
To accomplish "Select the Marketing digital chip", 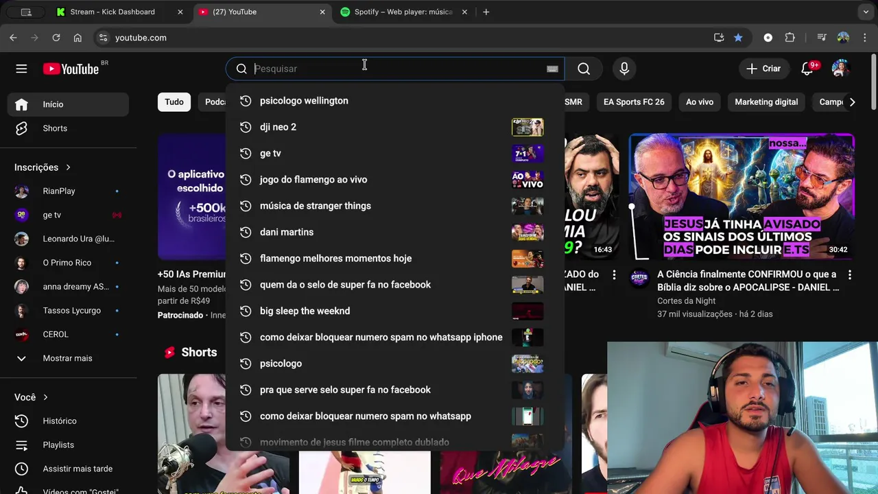I will click(766, 102).
